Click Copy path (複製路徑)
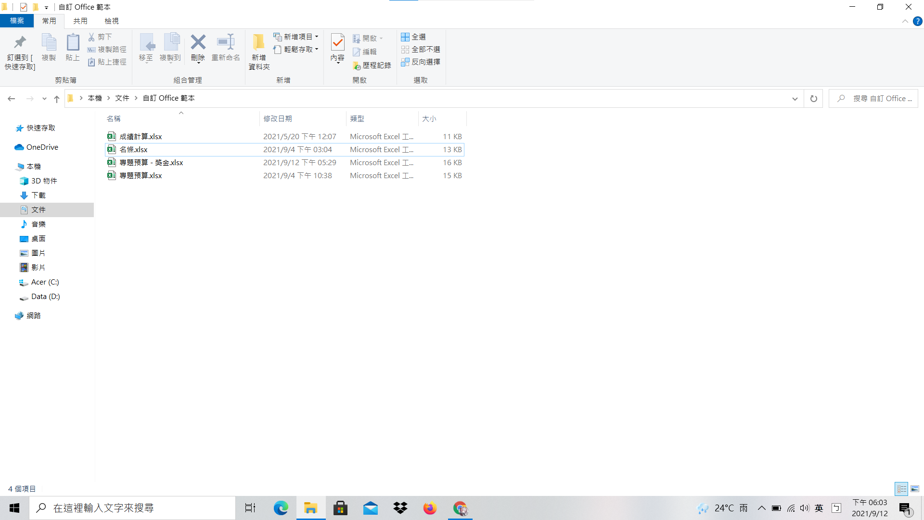This screenshot has width=924, height=520. tap(107, 50)
